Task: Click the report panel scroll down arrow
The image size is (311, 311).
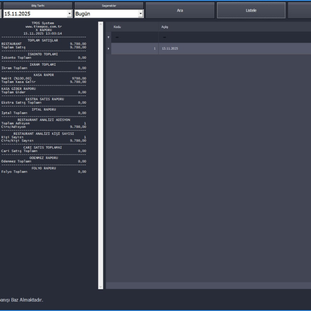Action: (101, 287)
